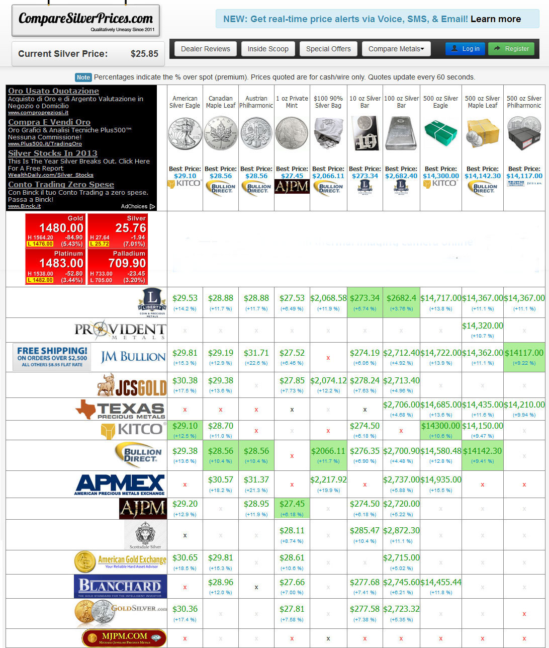
Task: Click the 1 oz Private Mint round image
Action: coord(292,132)
